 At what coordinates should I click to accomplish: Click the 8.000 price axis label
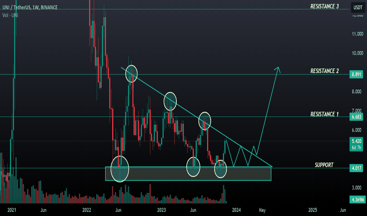coord(356,92)
